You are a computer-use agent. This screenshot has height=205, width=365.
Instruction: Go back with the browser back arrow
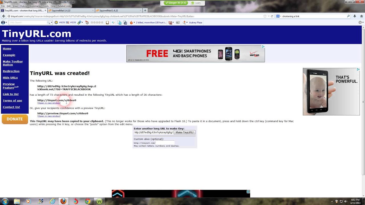(x=4, y=16)
